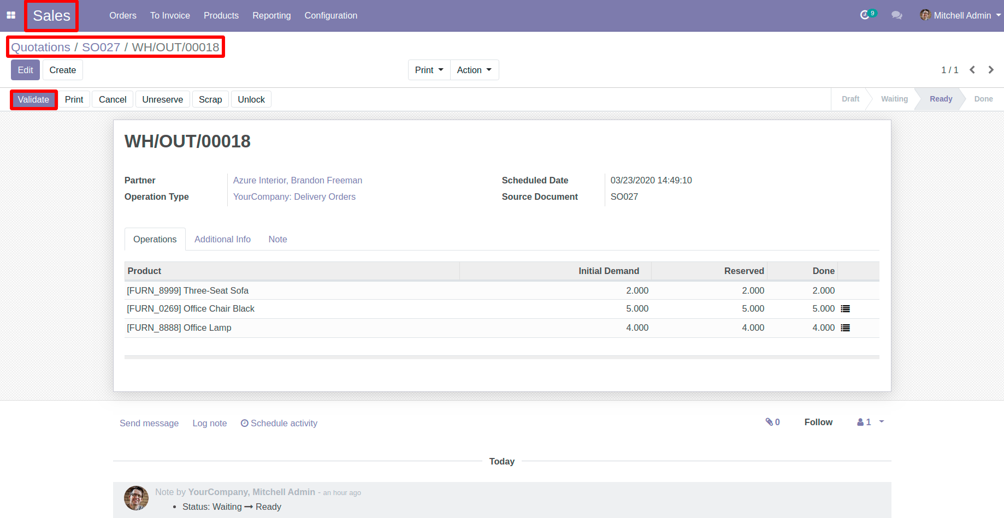Screen dimensions: 1004x518
Task: Click Mitchell Admin avatar picture
Action: pyautogui.click(x=925, y=15)
